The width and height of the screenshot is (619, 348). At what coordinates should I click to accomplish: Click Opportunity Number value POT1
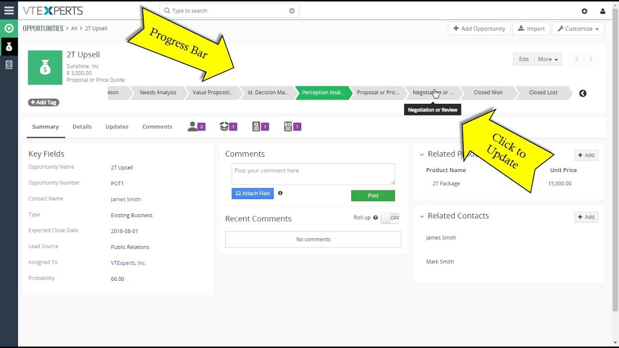point(118,184)
